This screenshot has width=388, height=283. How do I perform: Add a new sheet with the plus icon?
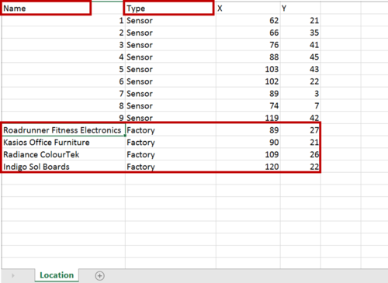coord(99,276)
